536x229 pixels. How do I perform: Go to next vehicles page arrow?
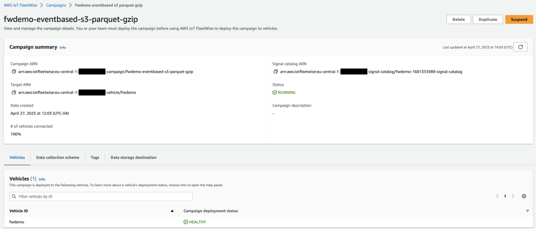[x=513, y=196]
